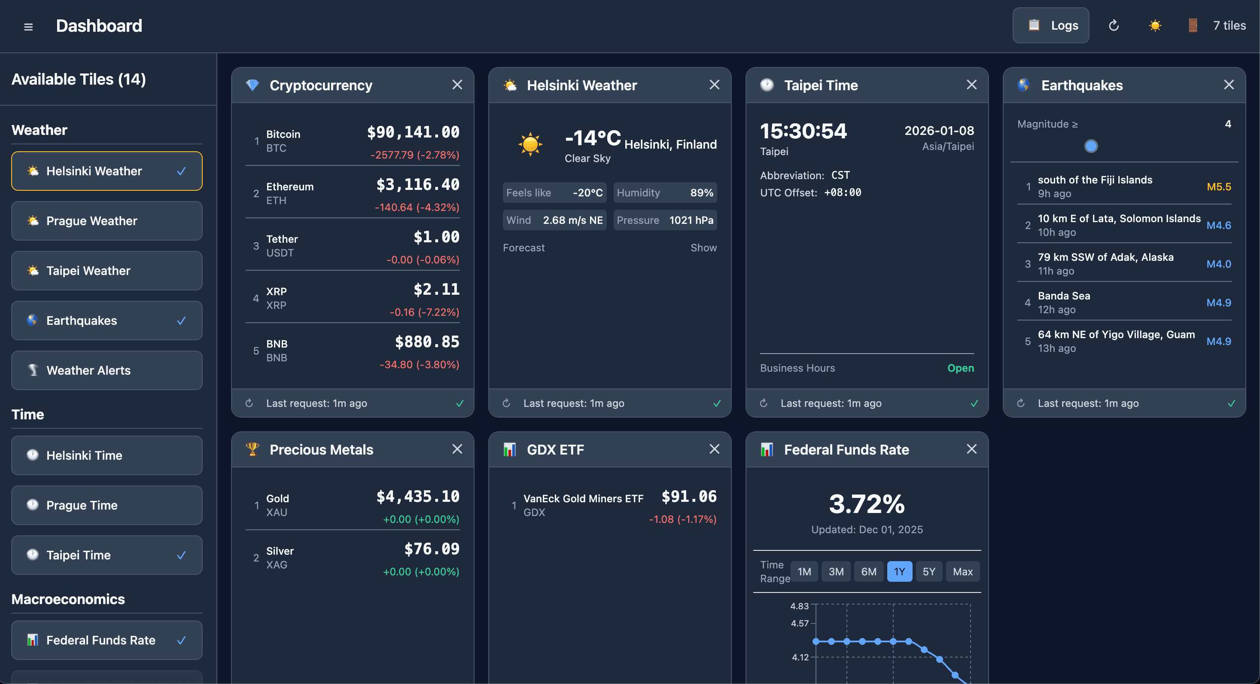This screenshot has height=684, width=1260.
Task: Click the trophy icon on Precious Metals tile
Action: pyautogui.click(x=253, y=449)
